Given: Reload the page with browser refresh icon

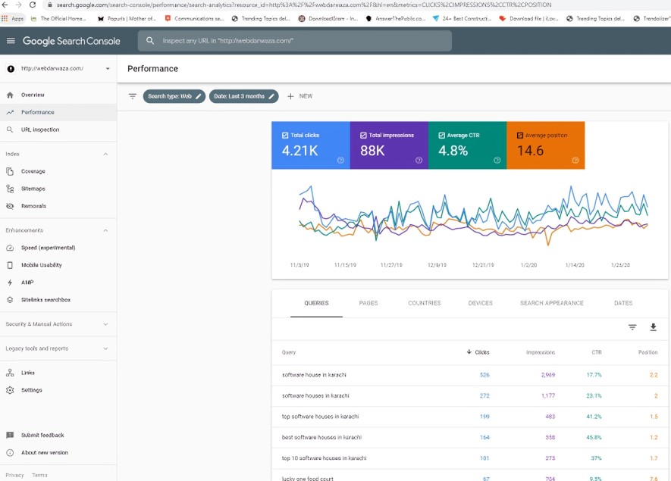Looking at the screenshot, I should [x=33, y=5].
